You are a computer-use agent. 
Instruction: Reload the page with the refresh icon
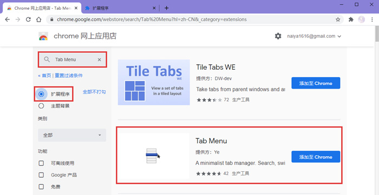tap(28, 19)
